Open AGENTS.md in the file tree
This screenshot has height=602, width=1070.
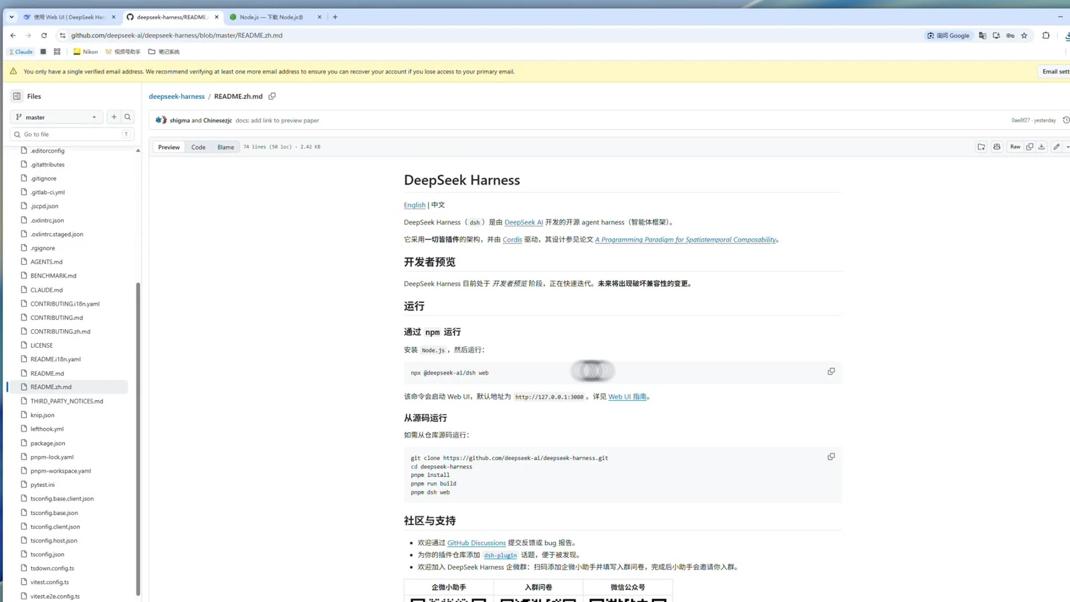[x=46, y=262]
